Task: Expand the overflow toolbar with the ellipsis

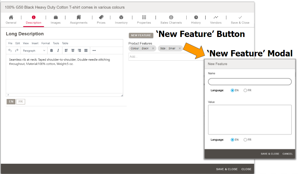Action: click(x=94, y=50)
